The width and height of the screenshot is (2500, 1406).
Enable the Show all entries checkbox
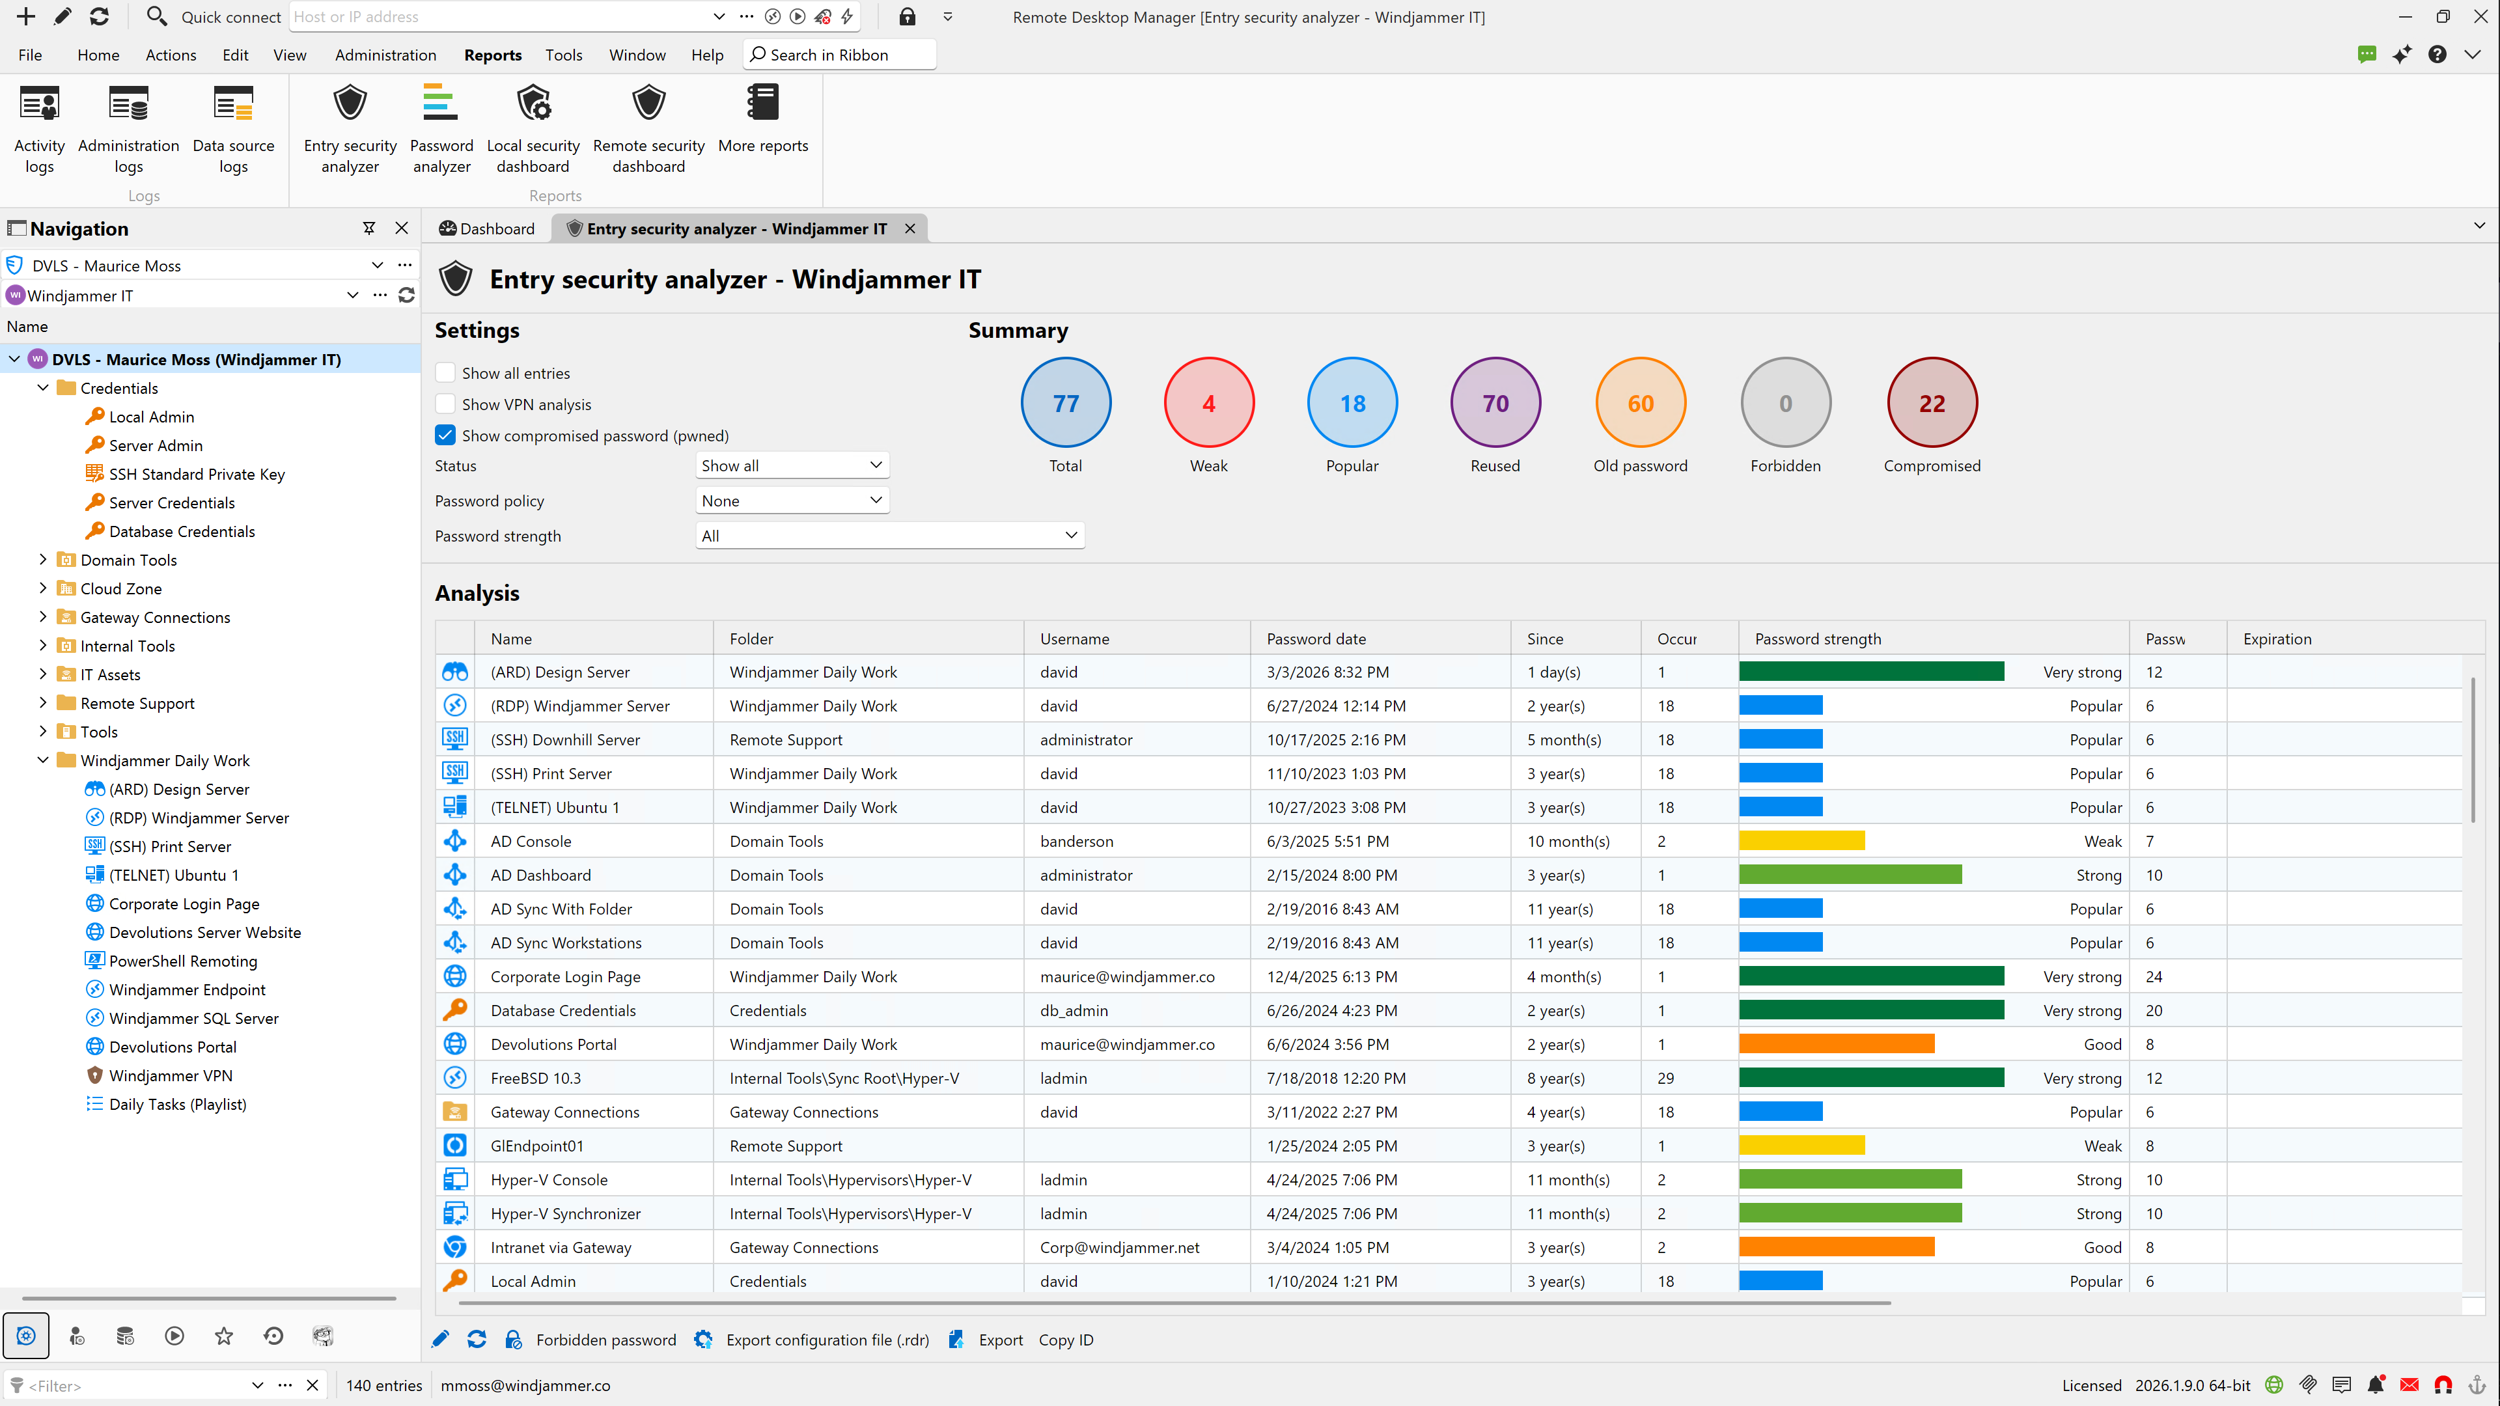coord(445,372)
